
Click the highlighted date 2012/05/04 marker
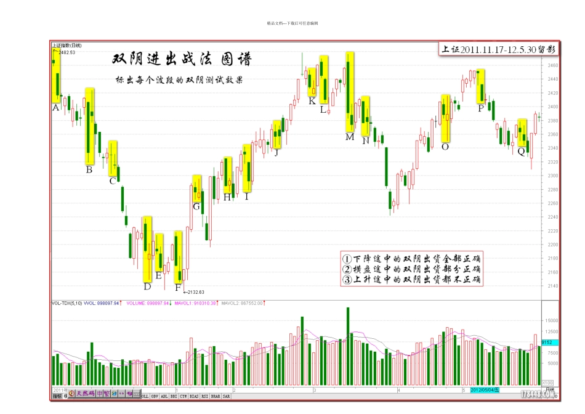pos(484,390)
